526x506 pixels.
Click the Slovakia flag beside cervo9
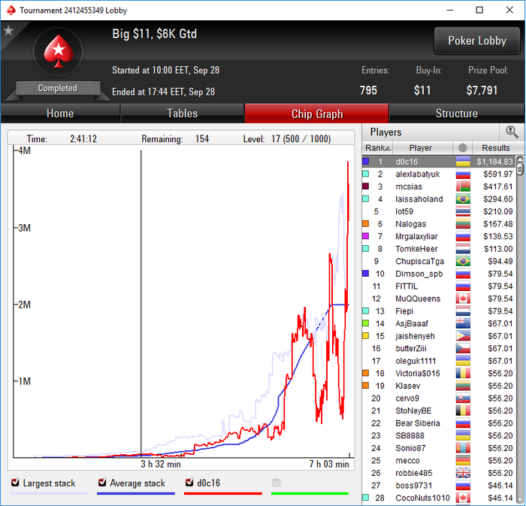pyautogui.click(x=463, y=398)
